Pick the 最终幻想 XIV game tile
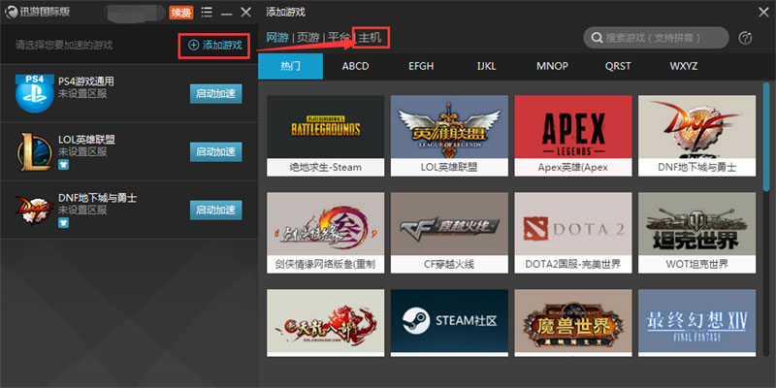 (696, 323)
